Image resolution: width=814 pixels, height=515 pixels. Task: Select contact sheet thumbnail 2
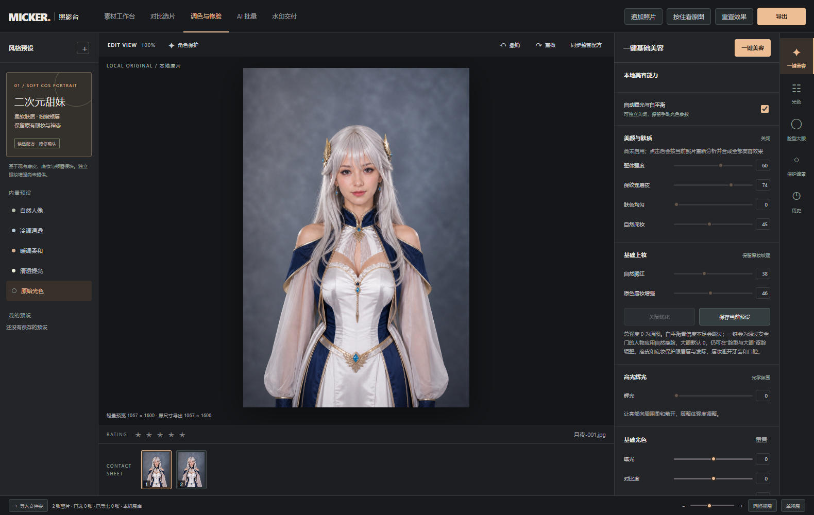(x=191, y=470)
